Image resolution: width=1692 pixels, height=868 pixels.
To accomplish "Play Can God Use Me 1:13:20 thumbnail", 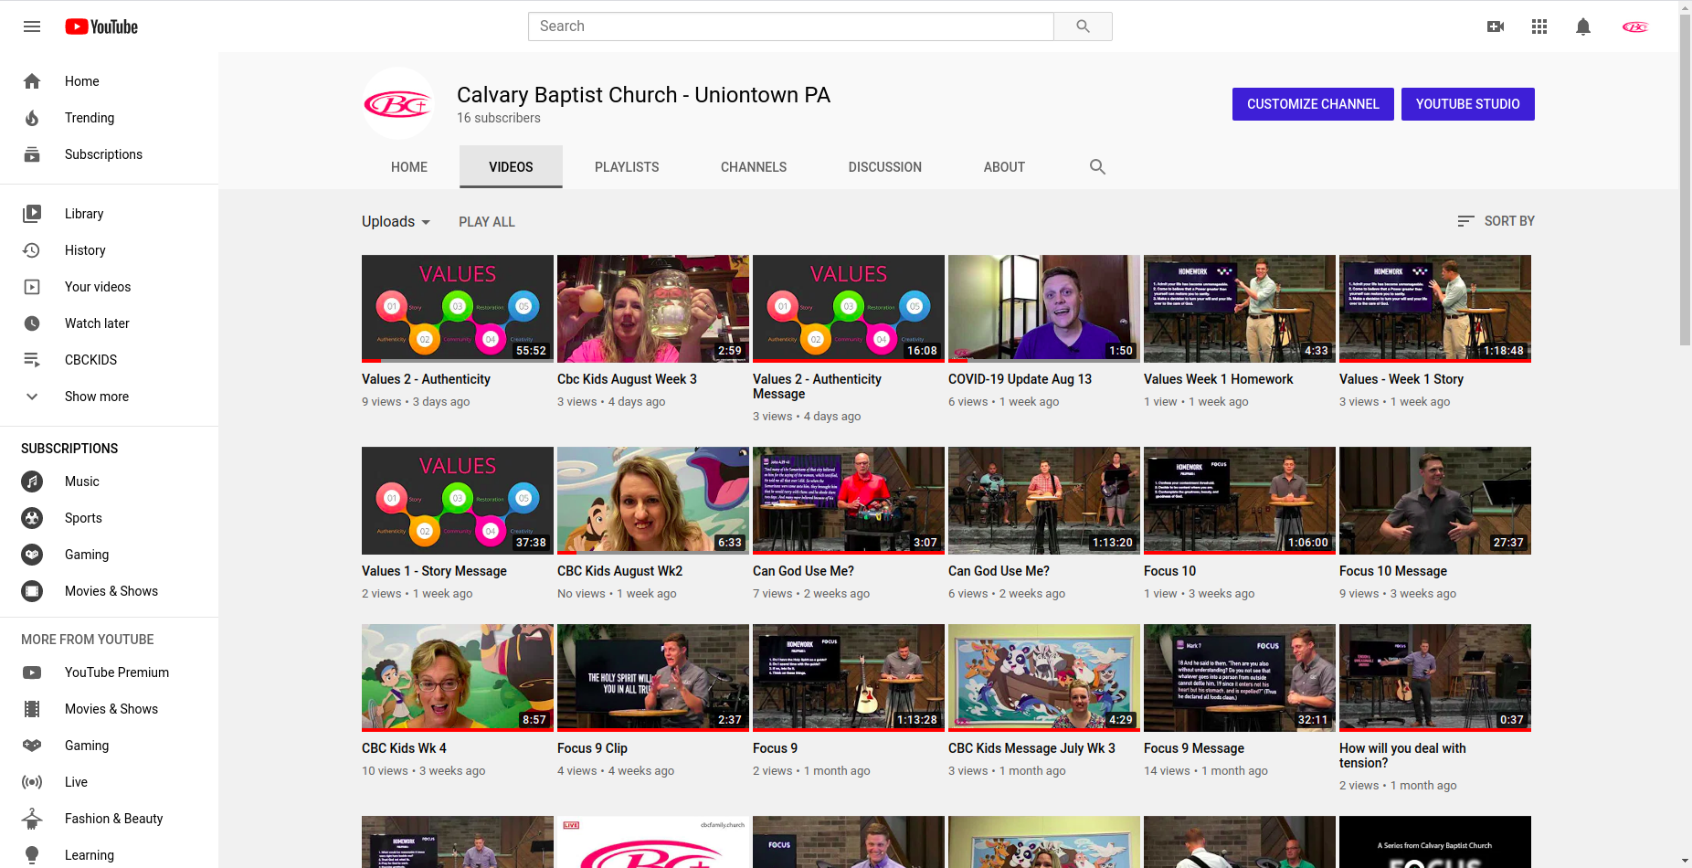I will click(x=1044, y=501).
